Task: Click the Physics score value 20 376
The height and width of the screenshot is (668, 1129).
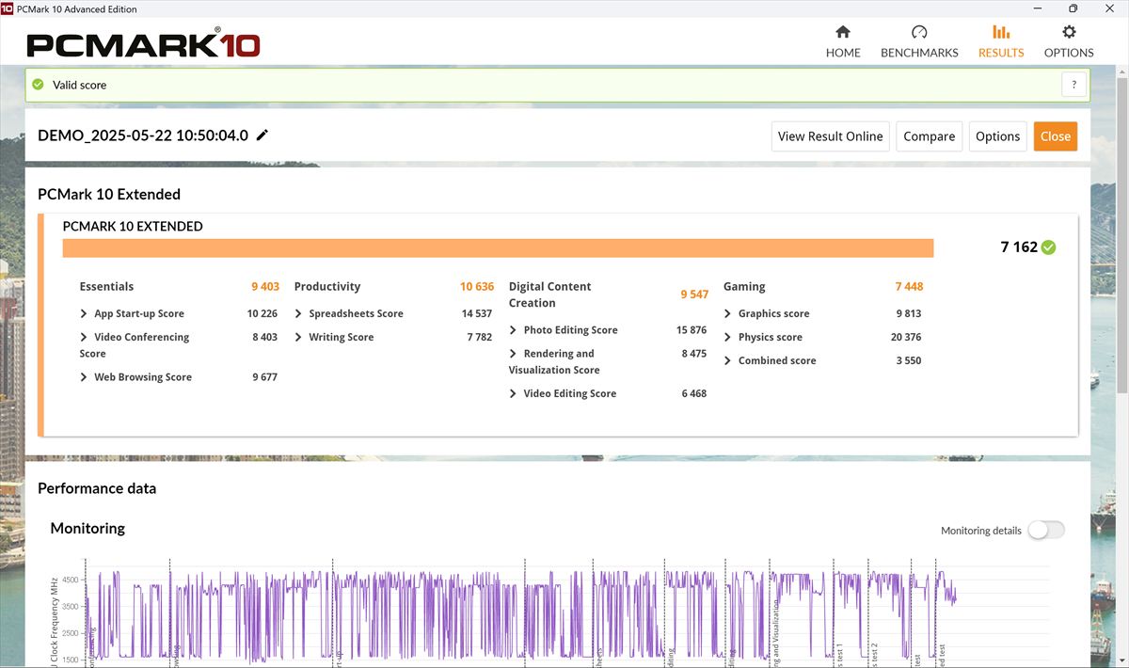Action: tap(906, 337)
